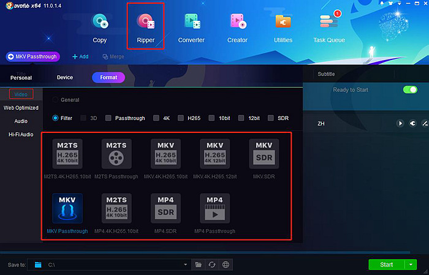This screenshot has width=429, height=275.
Task: Expand the Save to path dropdown
Action: (x=185, y=265)
